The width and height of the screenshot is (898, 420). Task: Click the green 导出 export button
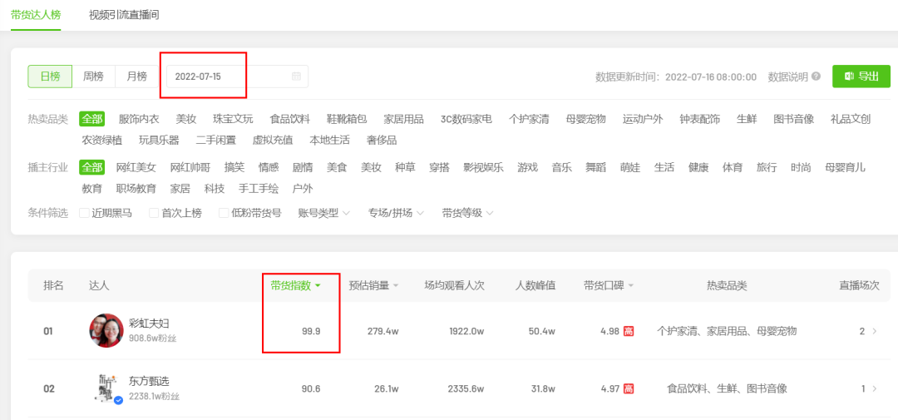coord(861,77)
